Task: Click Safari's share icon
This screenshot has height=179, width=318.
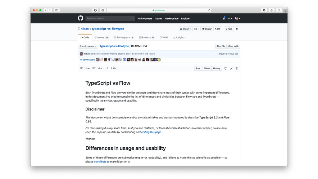Action: click(271, 10)
